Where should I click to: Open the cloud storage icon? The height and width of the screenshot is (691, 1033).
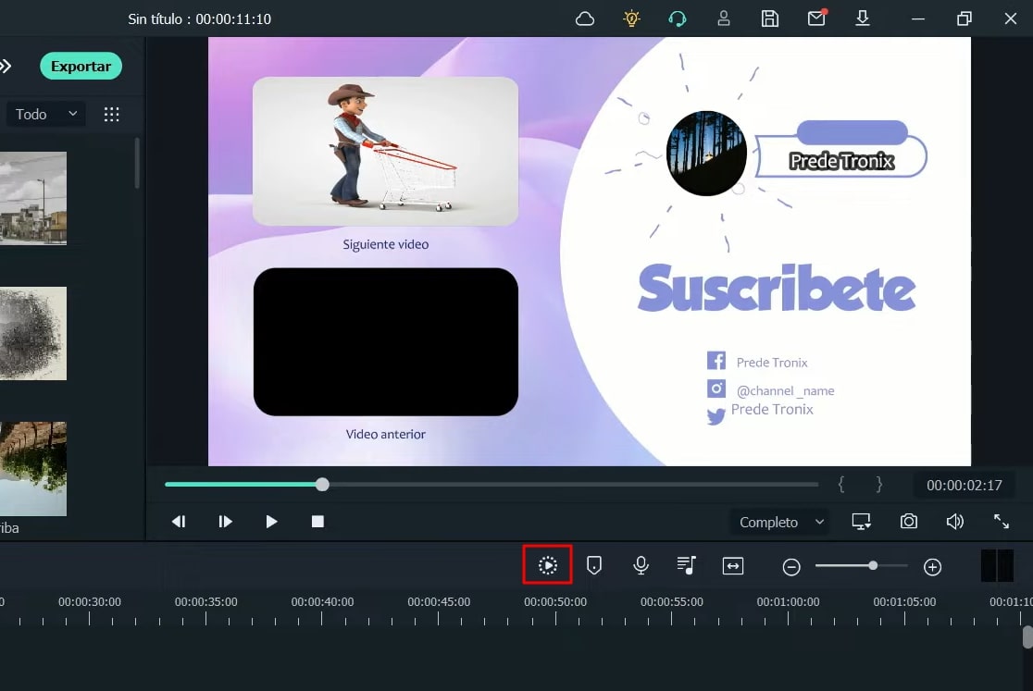coord(584,19)
